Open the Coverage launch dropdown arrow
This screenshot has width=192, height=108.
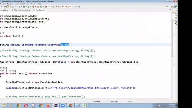(31, 7)
